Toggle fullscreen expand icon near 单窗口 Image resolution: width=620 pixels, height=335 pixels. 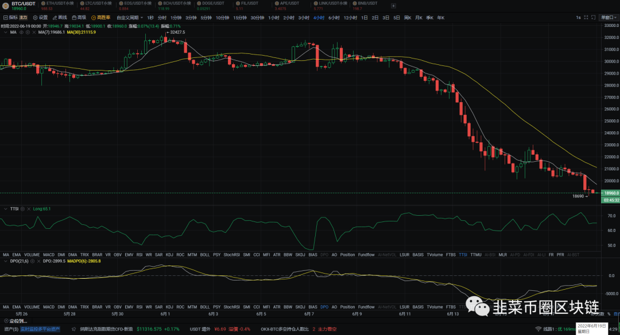[x=586, y=18]
